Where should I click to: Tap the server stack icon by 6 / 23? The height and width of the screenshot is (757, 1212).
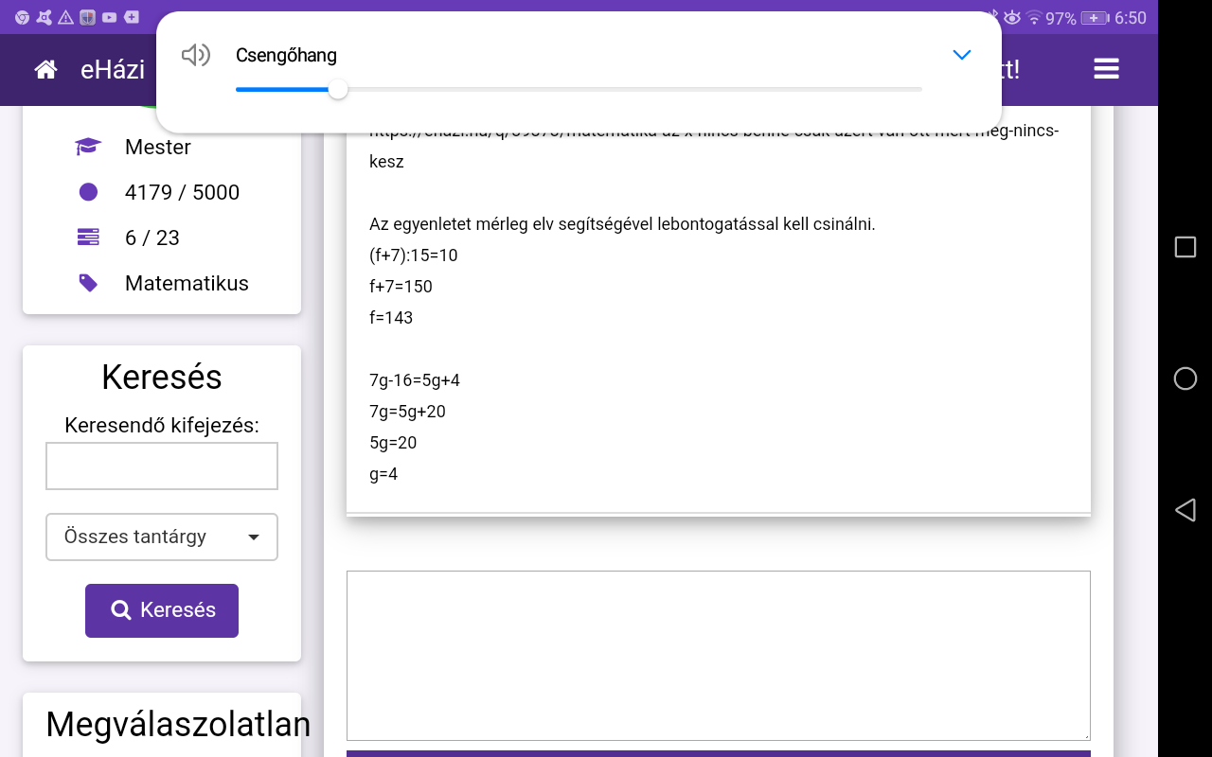coord(88,238)
